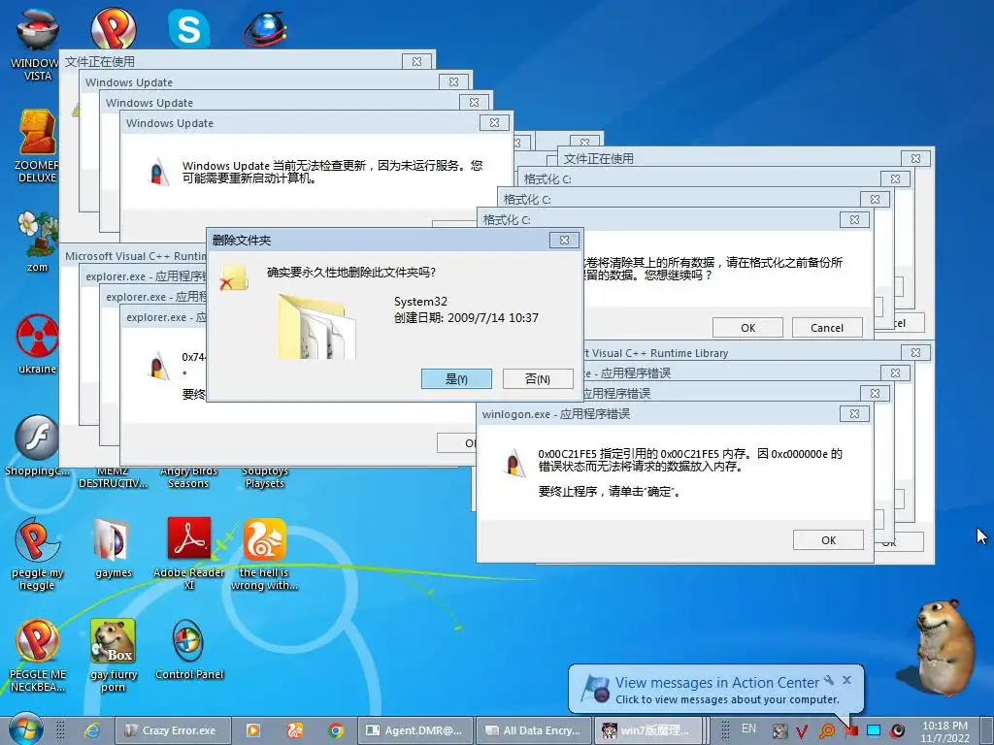Click the Souptoys Playsets icon label
The width and height of the screenshot is (994, 745).
[x=265, y=477]
